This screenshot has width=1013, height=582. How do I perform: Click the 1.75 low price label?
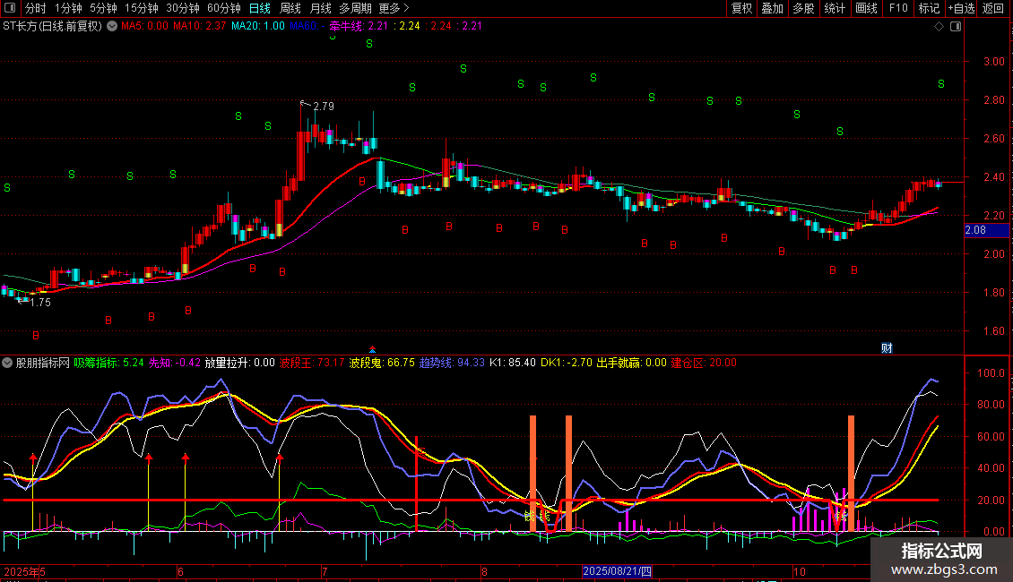point(40,303)
